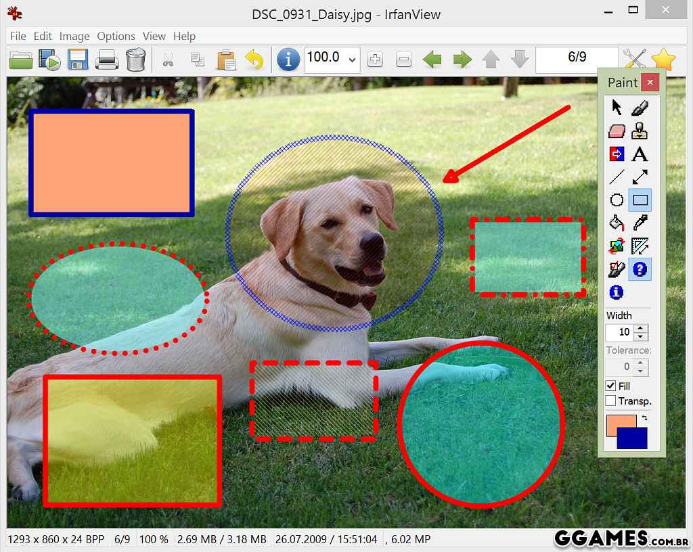Uncheck the Fill checkbox
This screenshot has height=552, width=693.
(x=610, y=386)
